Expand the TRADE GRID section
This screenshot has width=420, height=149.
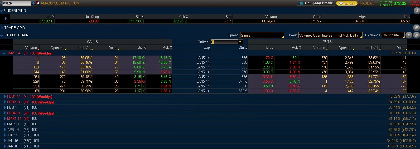[x=2, y=28]
